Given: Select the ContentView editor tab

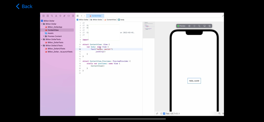Looking at the screenshot, I should point(95,16).
